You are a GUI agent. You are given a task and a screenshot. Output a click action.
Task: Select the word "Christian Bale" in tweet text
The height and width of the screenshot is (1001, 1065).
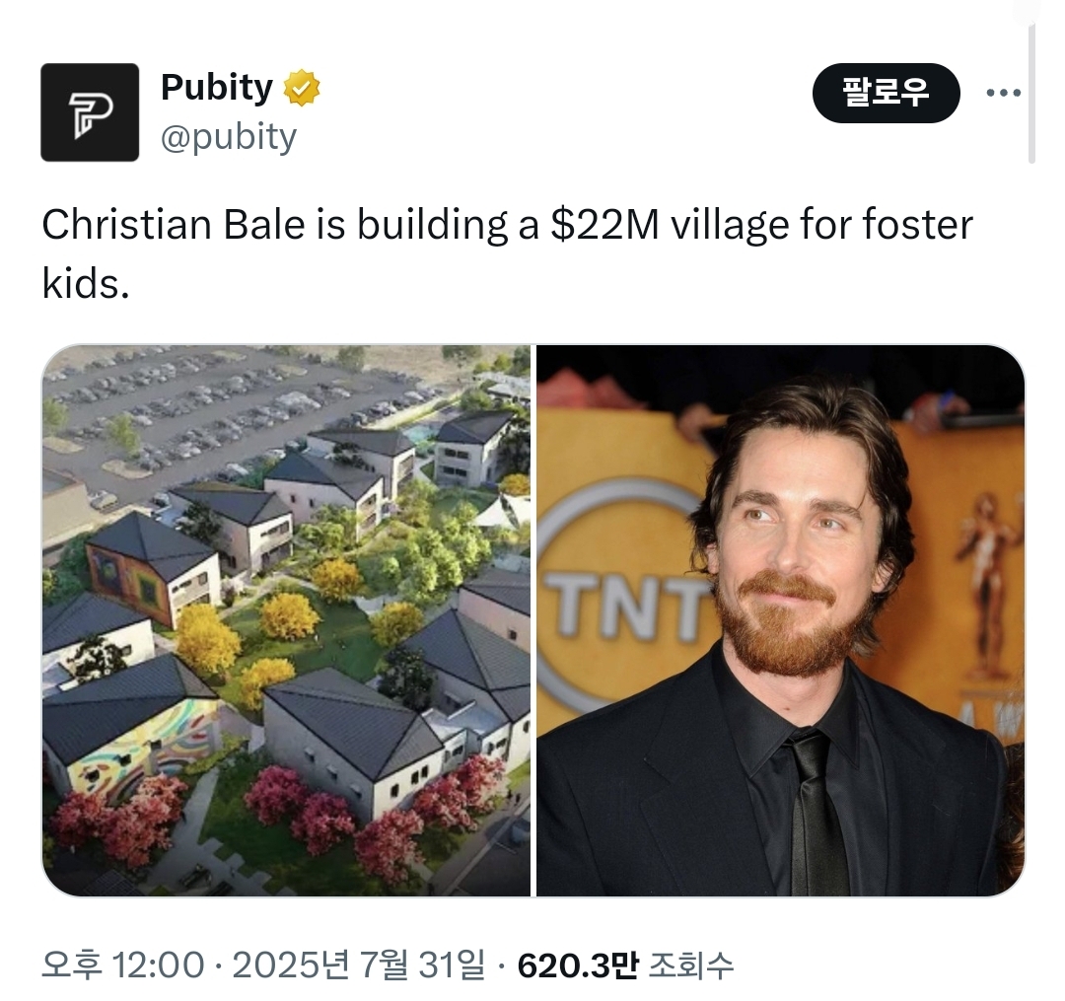(173, 224)
